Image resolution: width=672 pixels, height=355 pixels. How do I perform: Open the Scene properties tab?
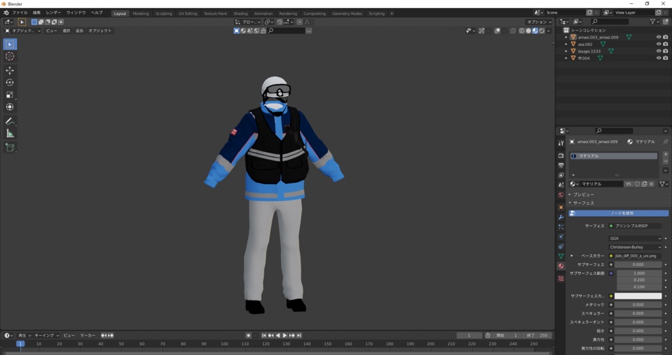[x=561, y=185]
